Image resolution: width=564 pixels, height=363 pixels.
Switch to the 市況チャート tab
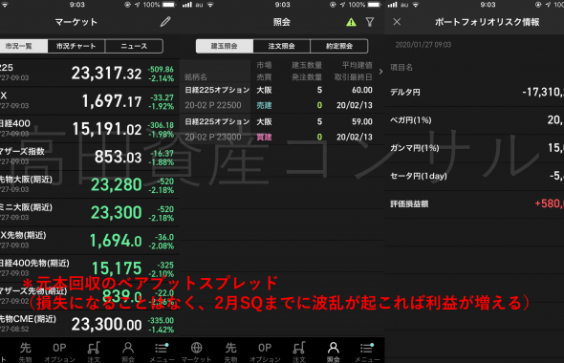pyautogui.click(x=76, y=46)
